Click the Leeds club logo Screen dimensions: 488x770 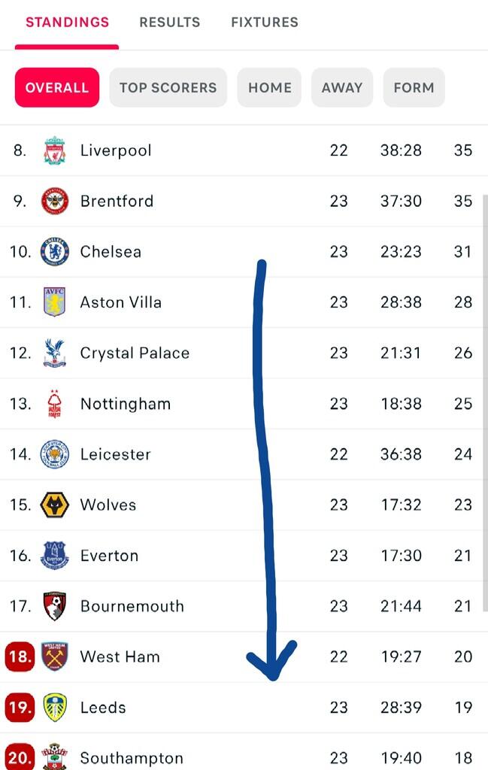[x=54, y=708]
